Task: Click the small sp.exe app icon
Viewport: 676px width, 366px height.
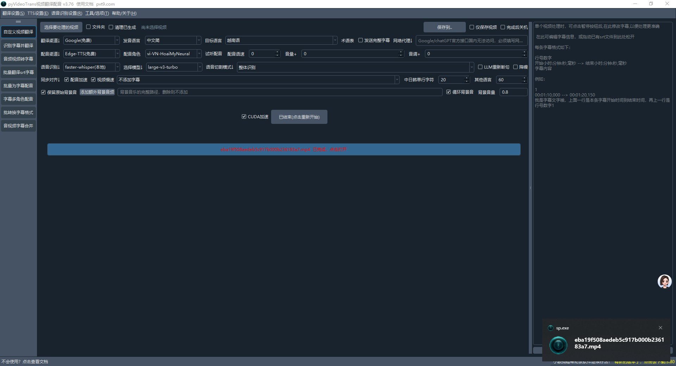Action: [x=551, y=328]
